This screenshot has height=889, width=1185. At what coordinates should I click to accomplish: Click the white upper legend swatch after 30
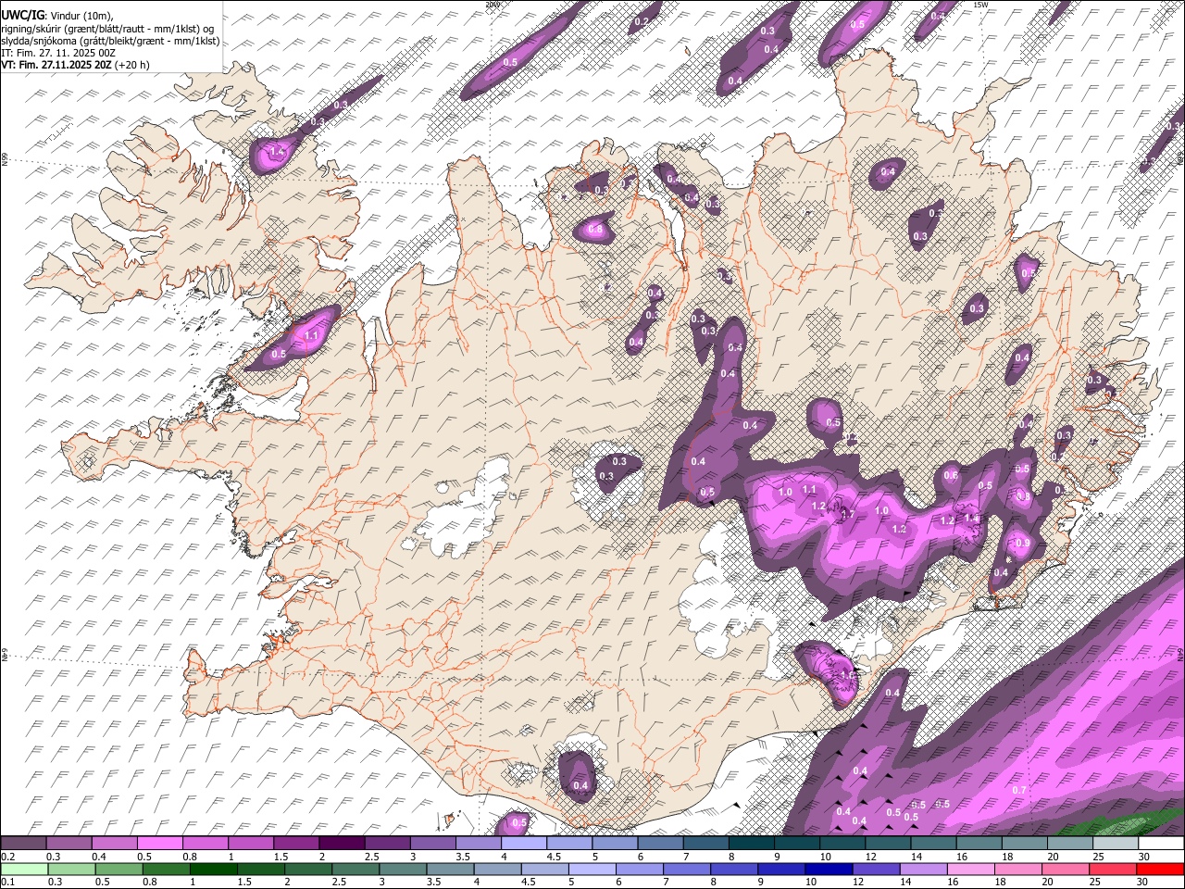click(1160, 844)
